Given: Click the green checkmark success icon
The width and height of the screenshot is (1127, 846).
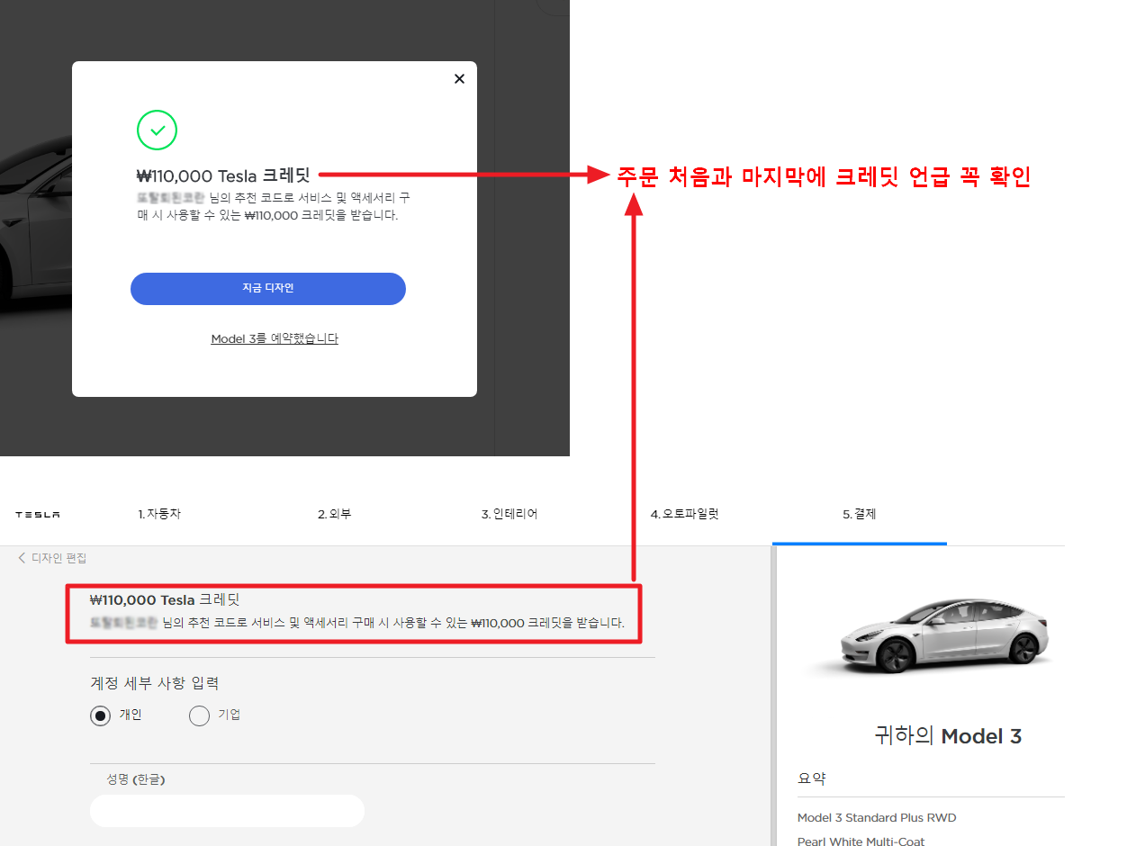Looking at the screenshot, I should pyautogui.click(x=157, y=130).
